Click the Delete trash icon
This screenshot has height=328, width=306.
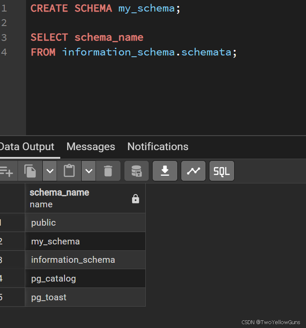pos(108,171)
